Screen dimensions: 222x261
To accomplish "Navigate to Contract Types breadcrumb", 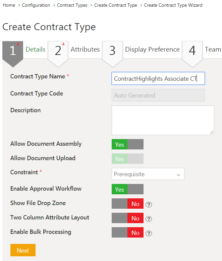I will pyautogui.click(x=72, y=5).
